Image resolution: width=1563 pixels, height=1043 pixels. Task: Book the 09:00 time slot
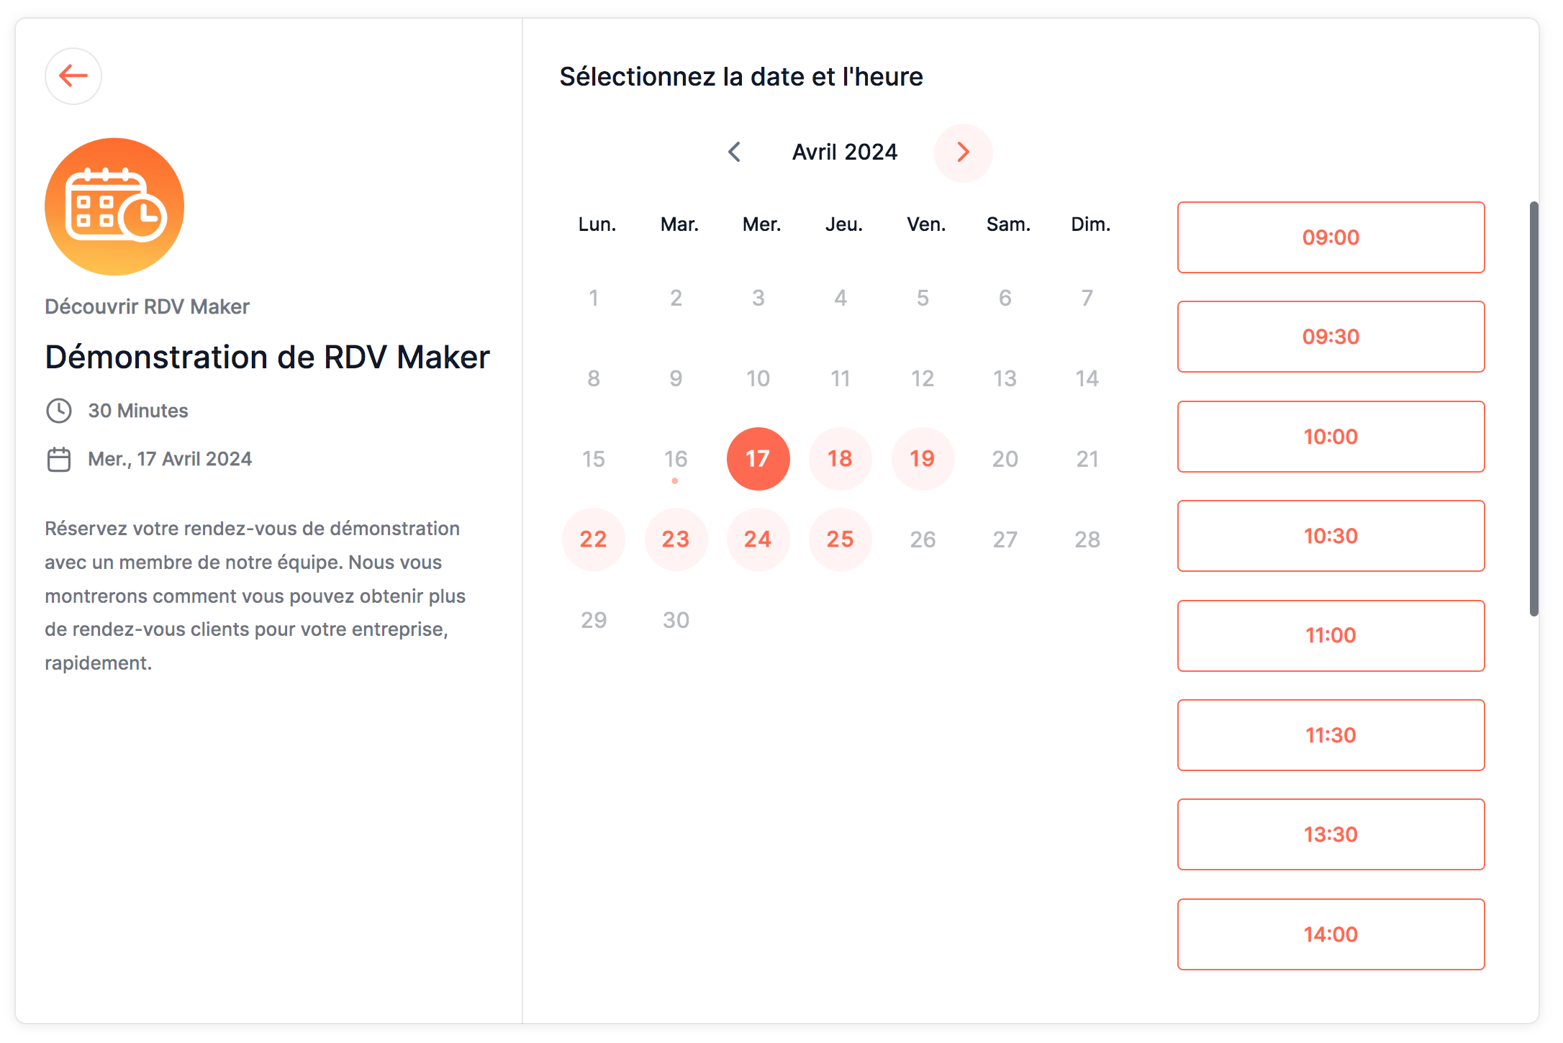(1330, 237)
